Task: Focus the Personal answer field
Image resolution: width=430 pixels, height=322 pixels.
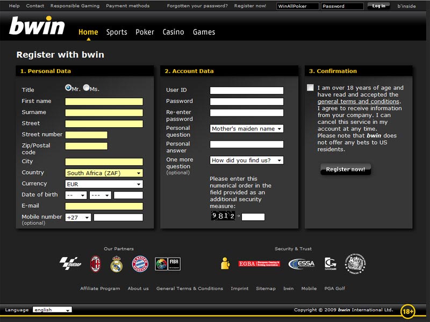Action: coord(247,144)
